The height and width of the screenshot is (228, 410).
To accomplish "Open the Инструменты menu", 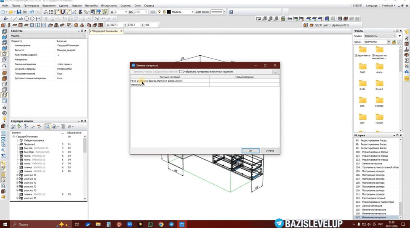I will (109, 5).
